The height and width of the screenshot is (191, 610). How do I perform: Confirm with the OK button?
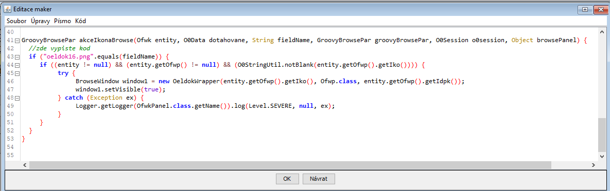(x=287, y=179)
